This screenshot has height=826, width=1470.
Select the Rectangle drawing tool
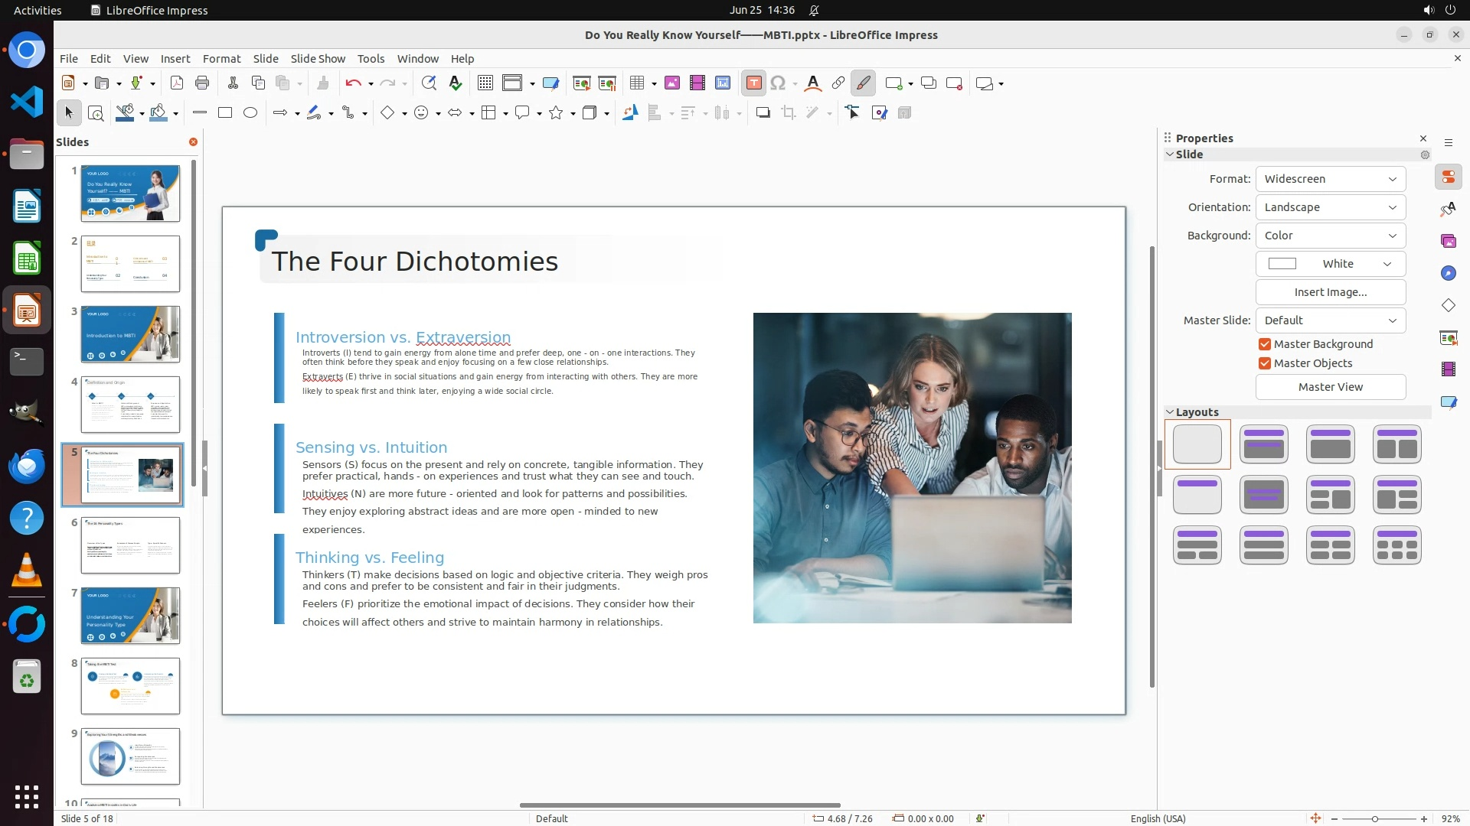(x=225, y=113)
